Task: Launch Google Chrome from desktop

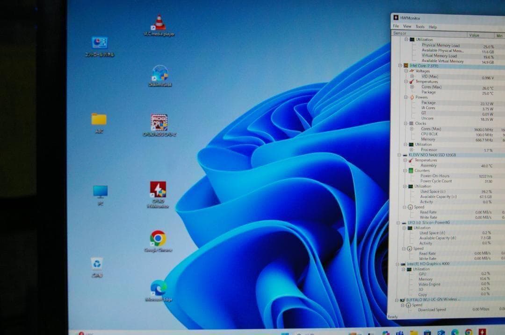Action: point(158,239)
